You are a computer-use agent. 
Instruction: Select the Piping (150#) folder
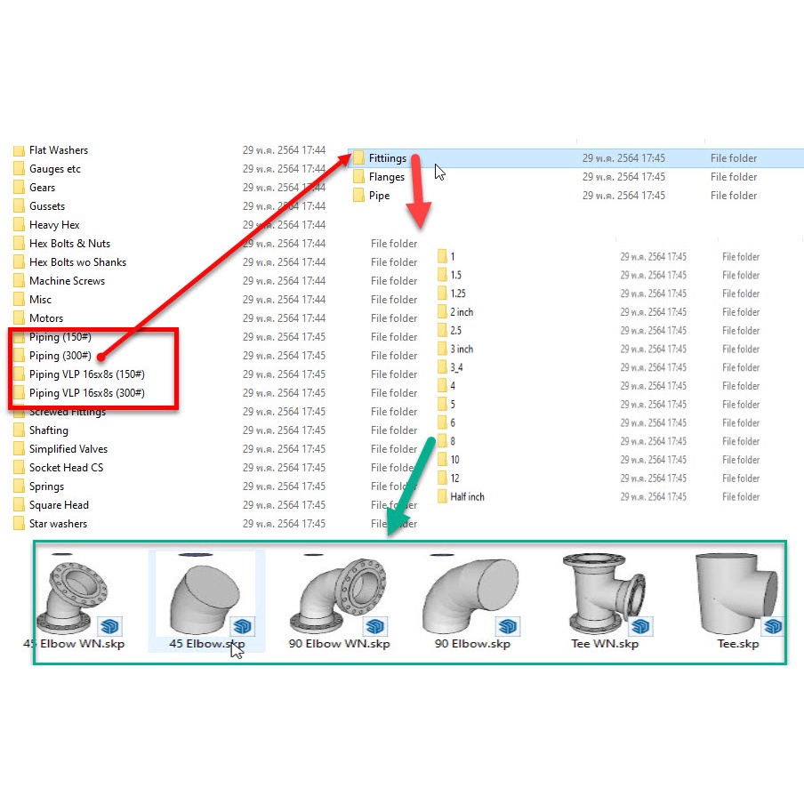60,337
